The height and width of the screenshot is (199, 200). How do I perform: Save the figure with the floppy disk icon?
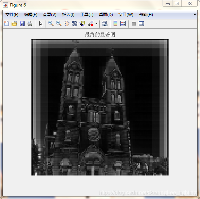click(22, 24)
